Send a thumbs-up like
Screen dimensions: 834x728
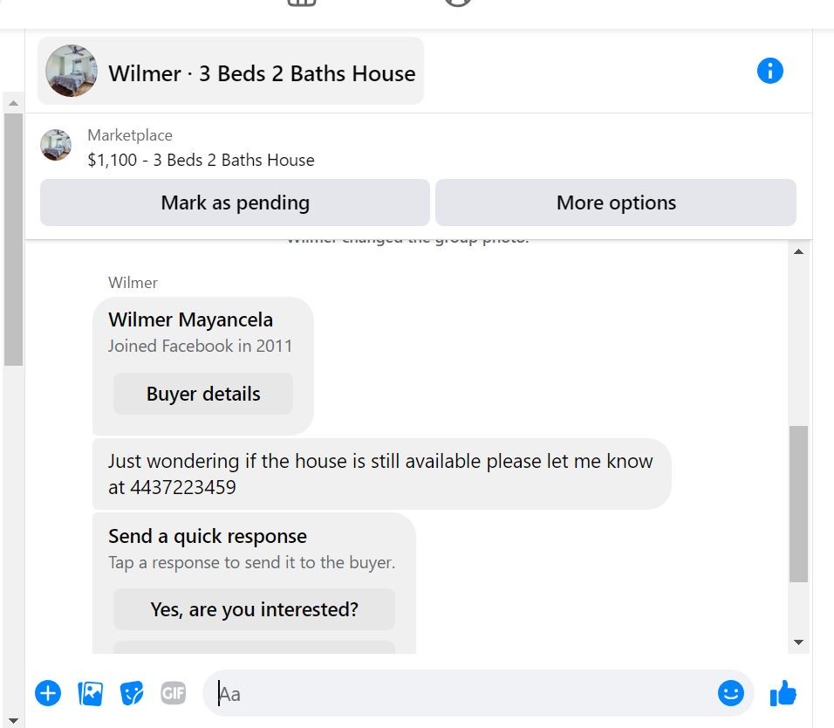(783, 693)
